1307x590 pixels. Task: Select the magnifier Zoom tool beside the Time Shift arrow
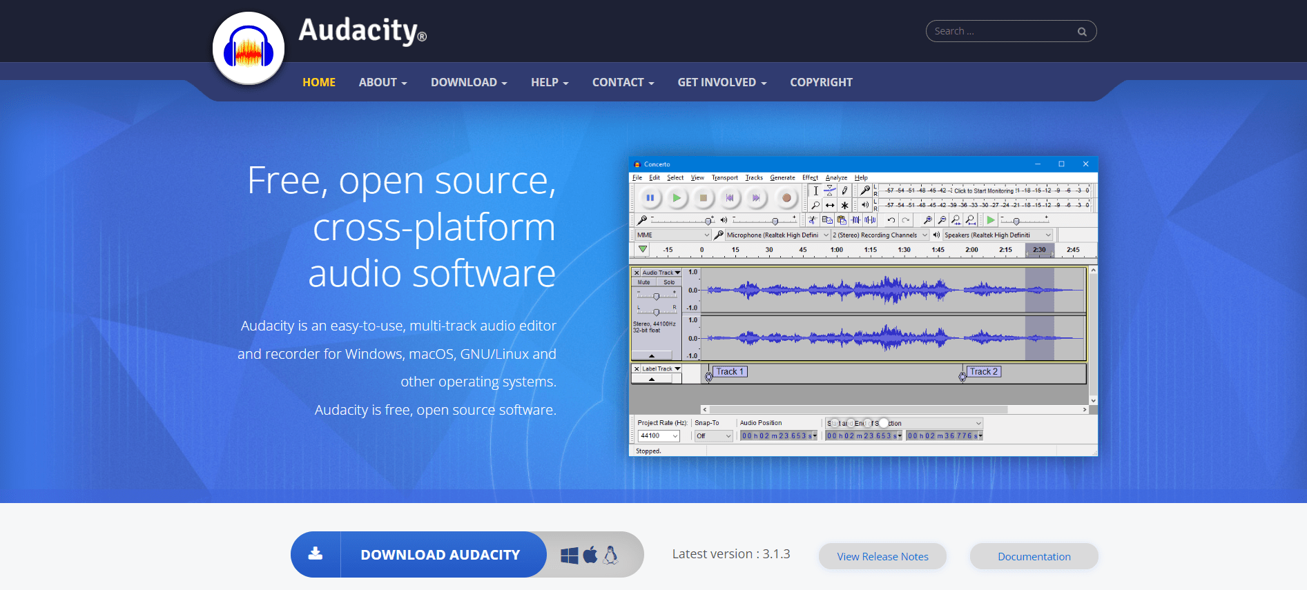[815, 205]
